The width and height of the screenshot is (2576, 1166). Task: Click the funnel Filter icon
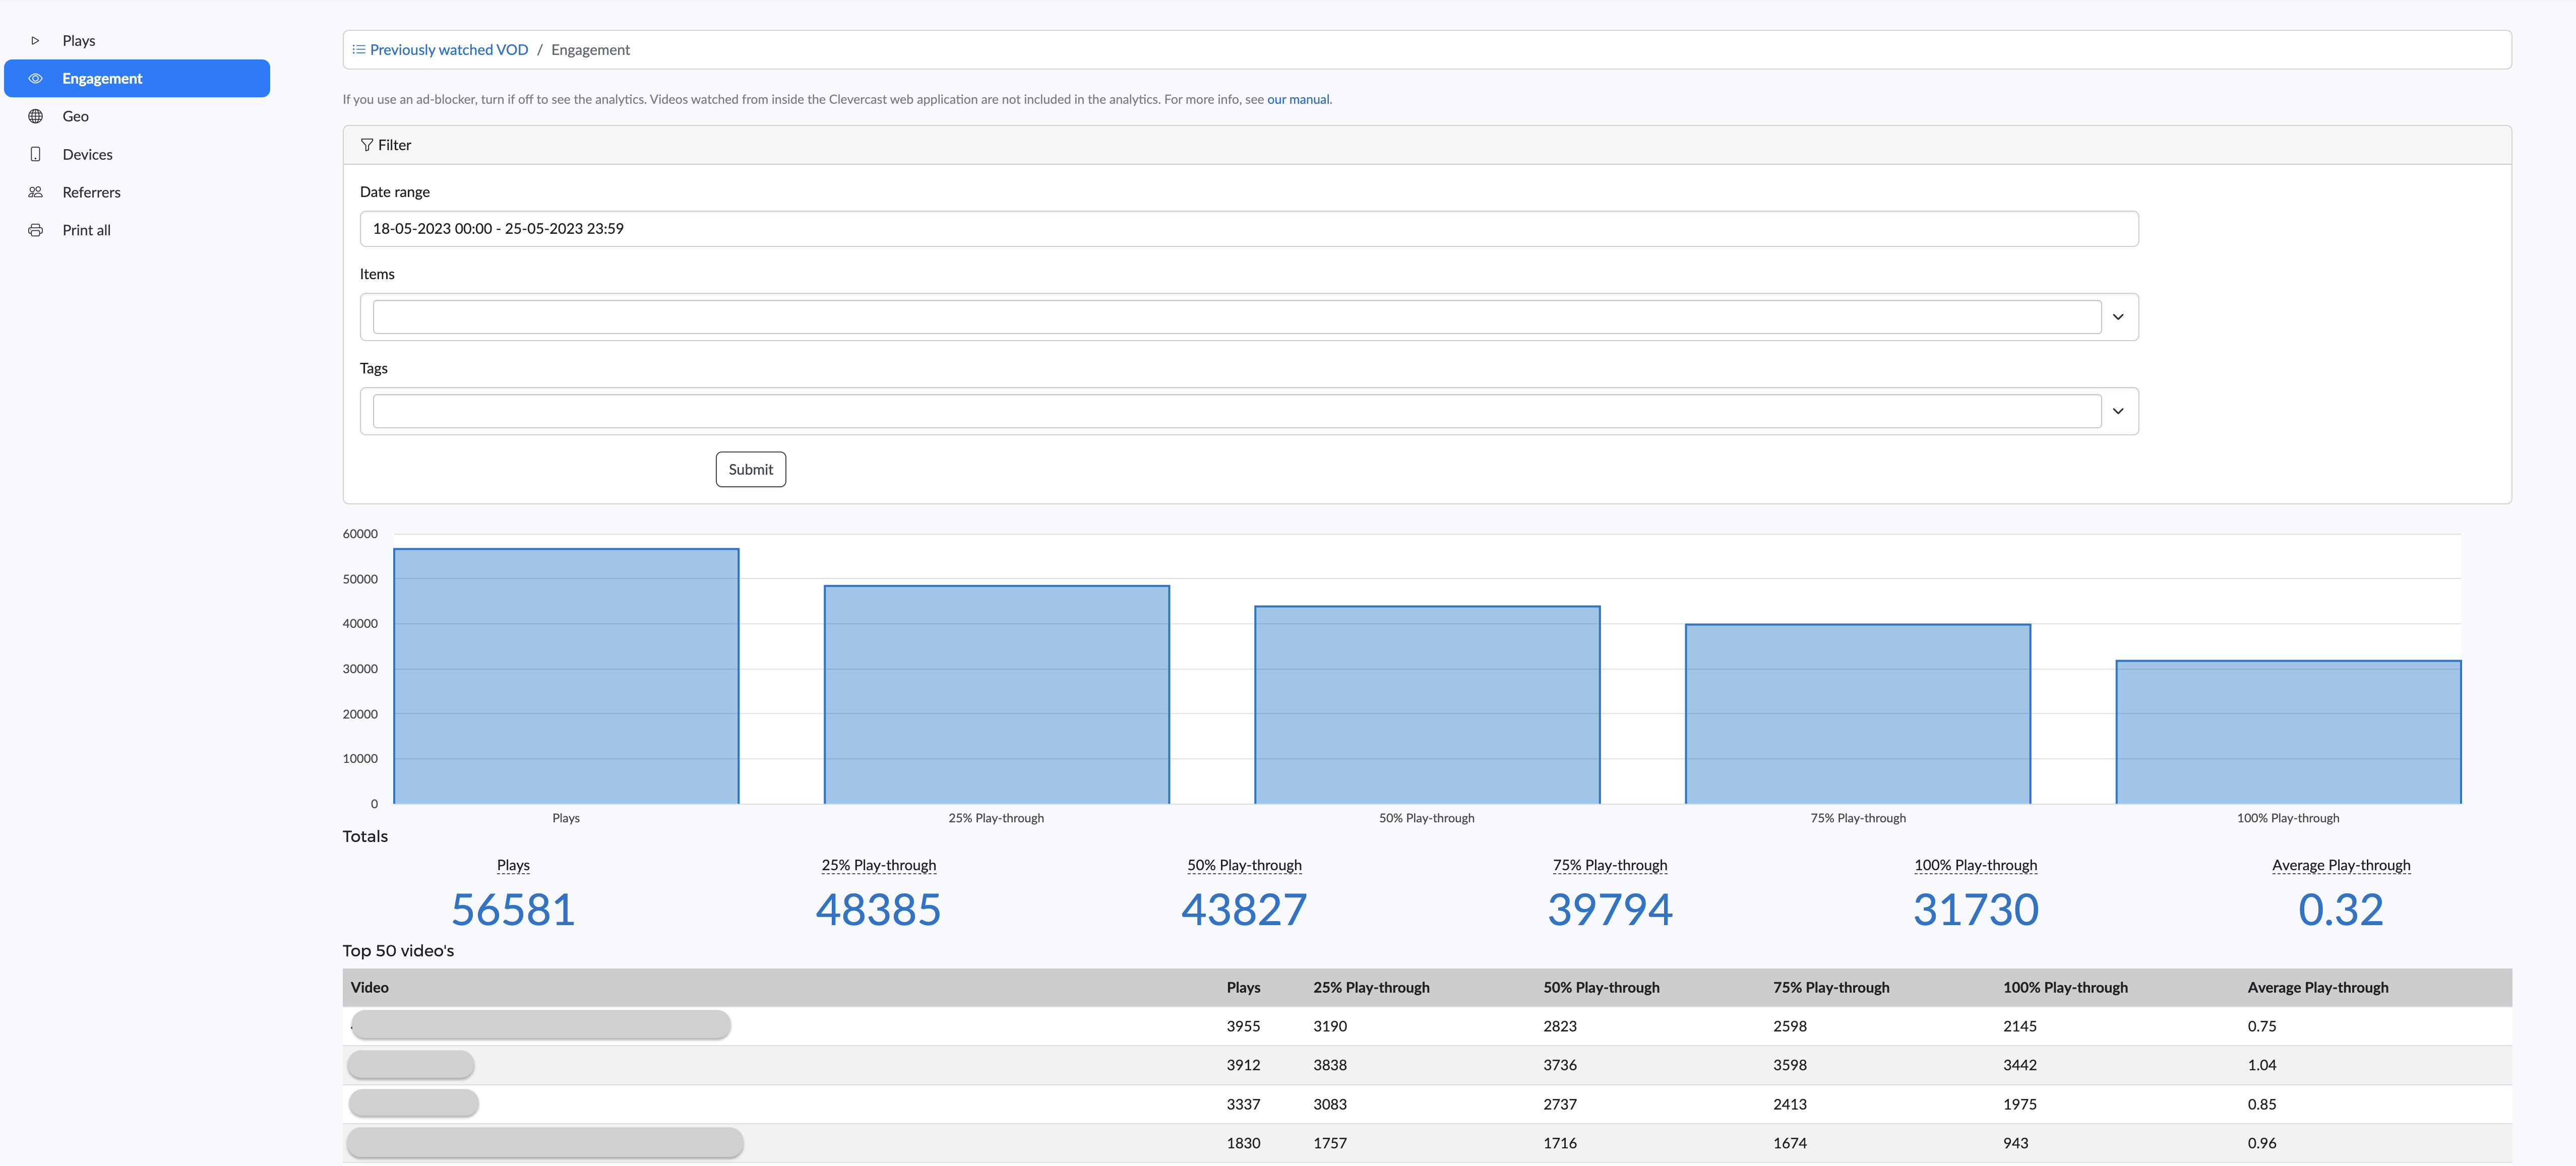coord(367,146)
